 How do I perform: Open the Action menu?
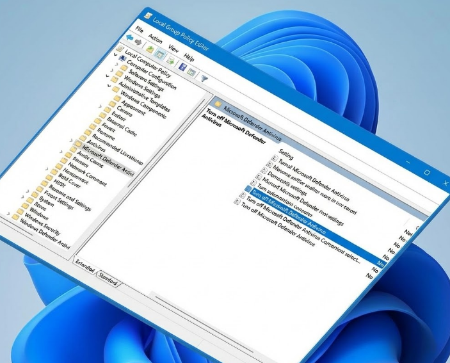pos(156,38)
